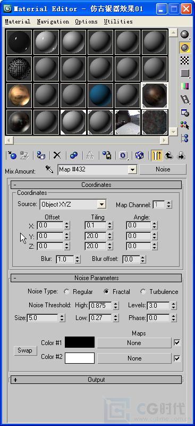Open Material Effects Channel icon
The image size is (195, 426).
[x=123, y=155]
